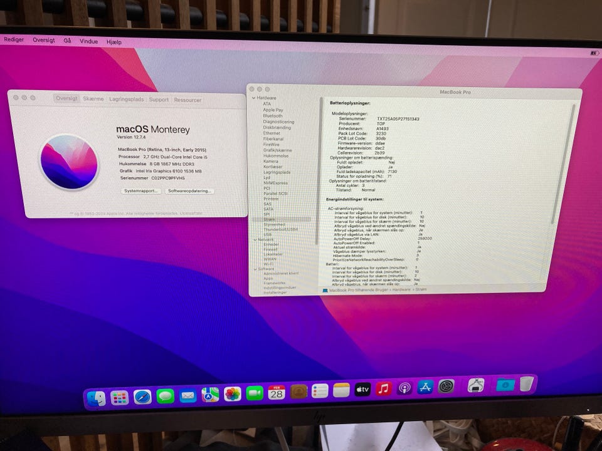This screenshot has width=602, height=451.
Task: Open the Gå menu
Action: (x=68, y=41)
